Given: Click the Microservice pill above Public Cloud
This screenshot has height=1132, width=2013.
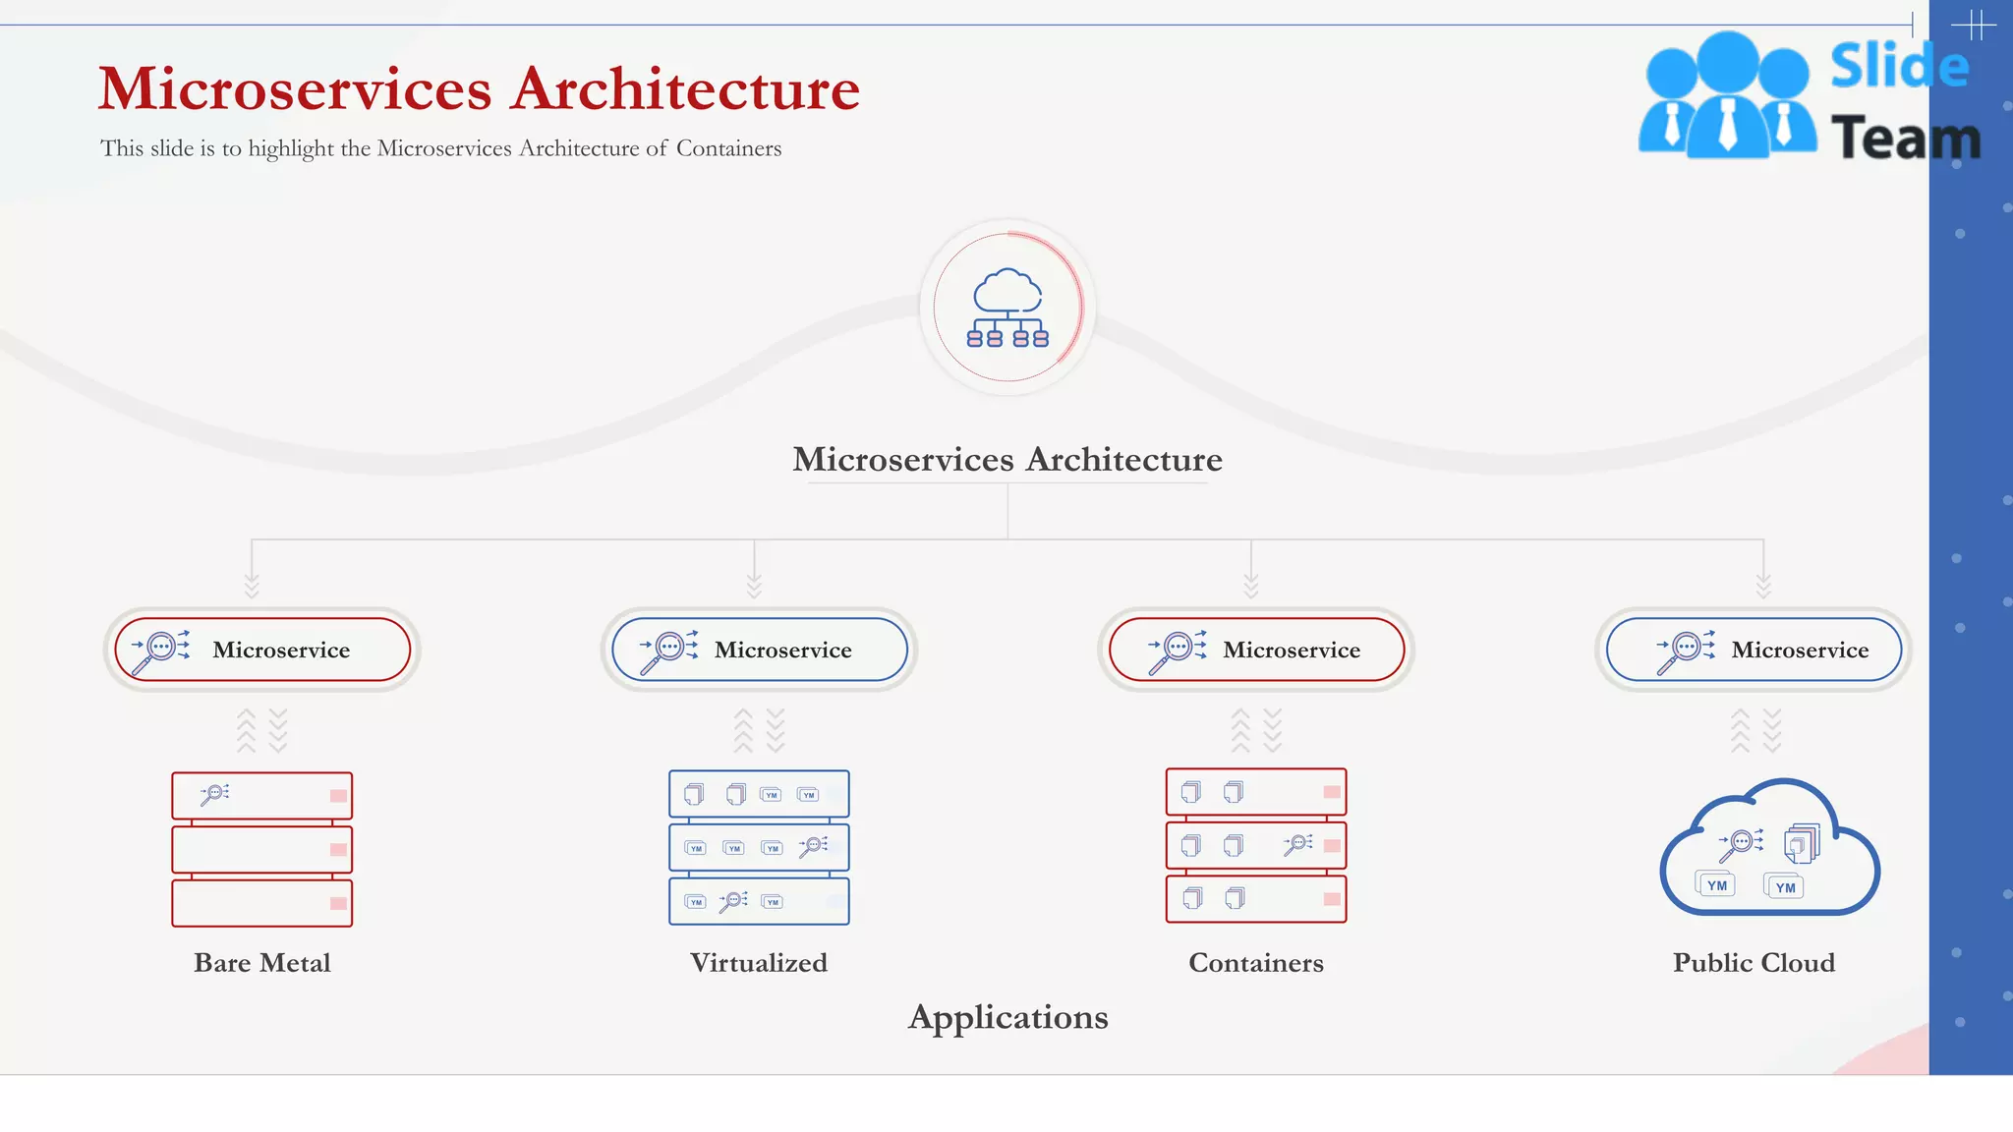Looking at the screenshot, I should [1754, 650].
